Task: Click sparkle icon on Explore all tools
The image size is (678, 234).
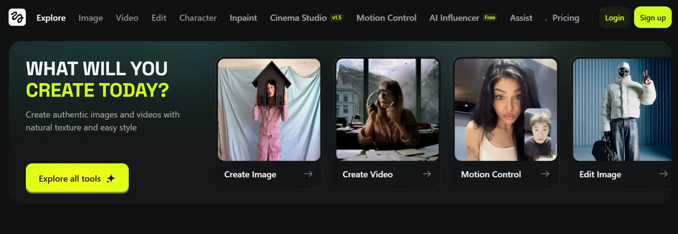Action: tap(111, 178)
